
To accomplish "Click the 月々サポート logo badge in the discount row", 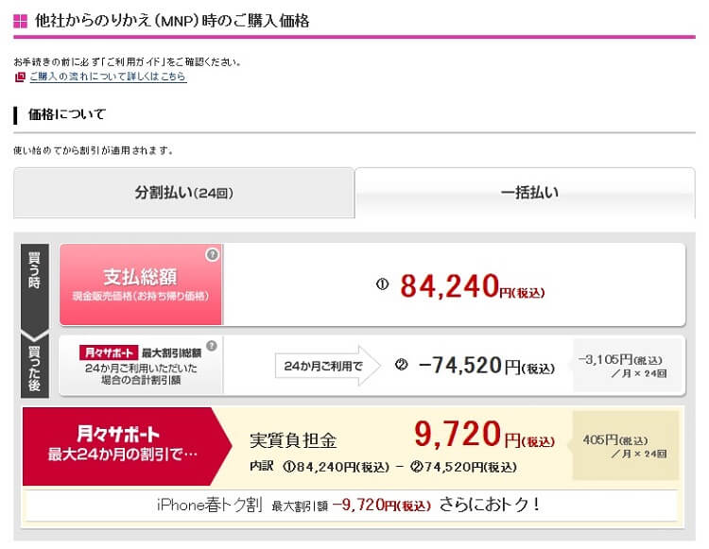I will [109, 352].
